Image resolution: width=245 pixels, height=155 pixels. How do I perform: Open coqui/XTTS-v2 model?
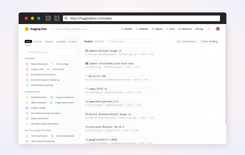(152, 90)
